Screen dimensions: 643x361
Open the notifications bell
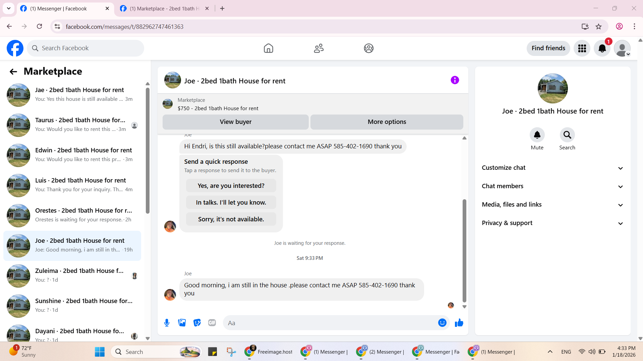pyautogui.click(x=602, y=48)
